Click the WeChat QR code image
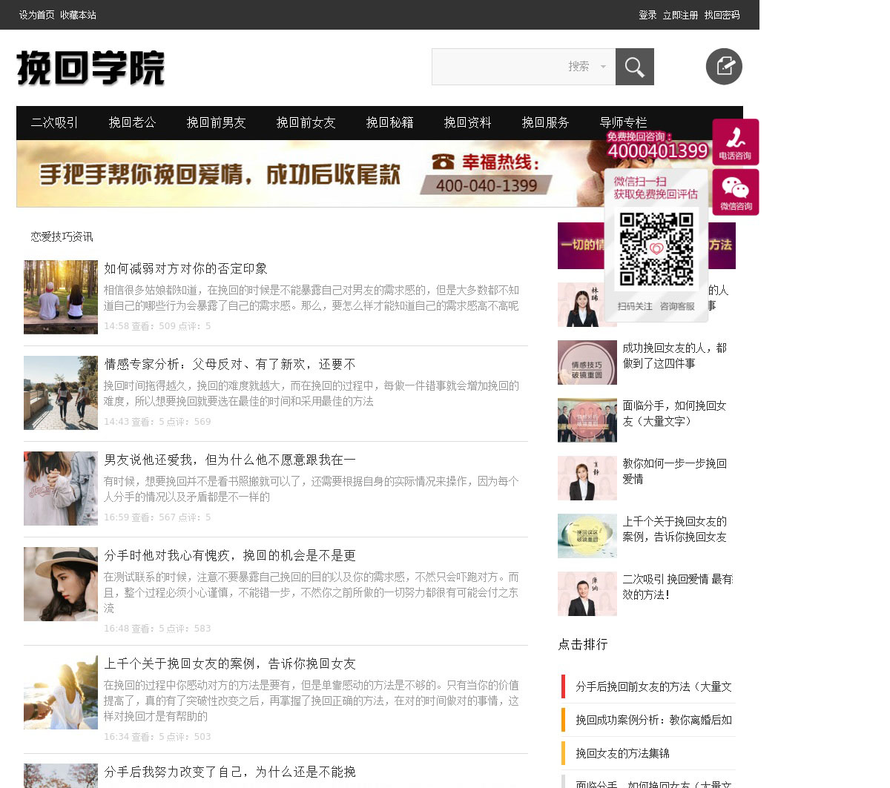Viewport: 890px width, 788px height. coord(656,249)
